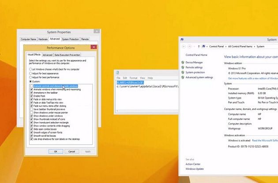Open Remote tab in System Properties

85,39
